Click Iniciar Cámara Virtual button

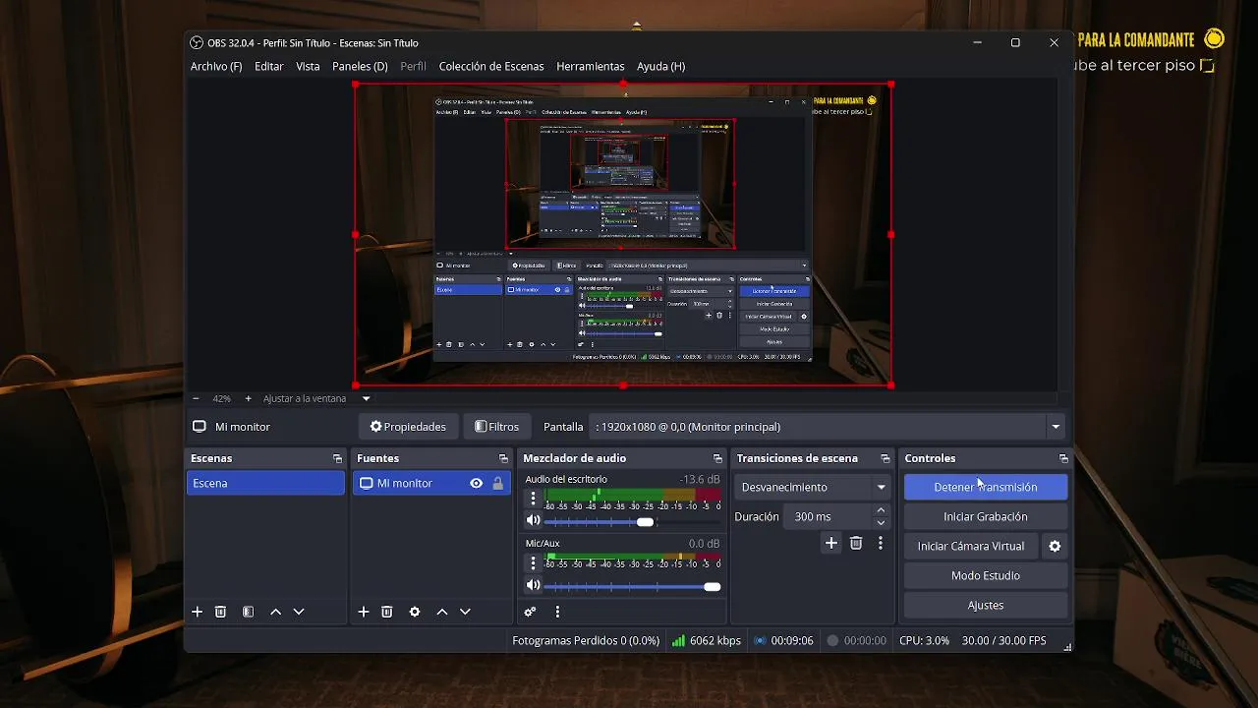click(x=971, y=546)
